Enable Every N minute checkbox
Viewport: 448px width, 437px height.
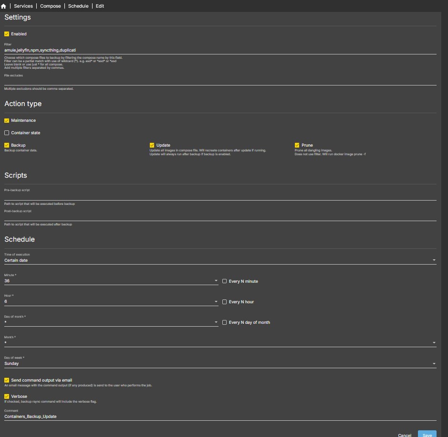(x=225, y=281)
